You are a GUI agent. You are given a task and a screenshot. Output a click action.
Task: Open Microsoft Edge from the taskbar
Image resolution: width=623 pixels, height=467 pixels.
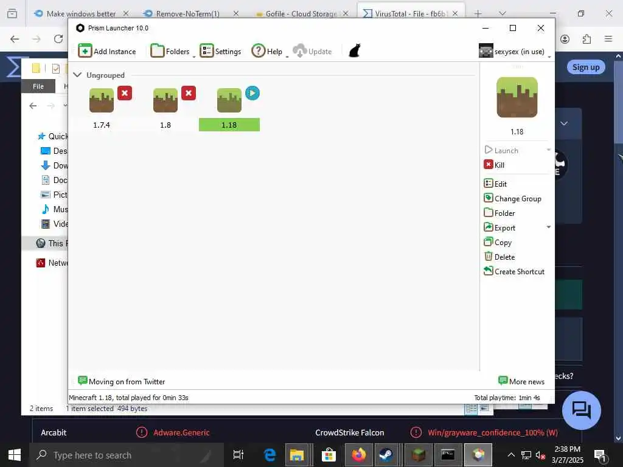270,455
